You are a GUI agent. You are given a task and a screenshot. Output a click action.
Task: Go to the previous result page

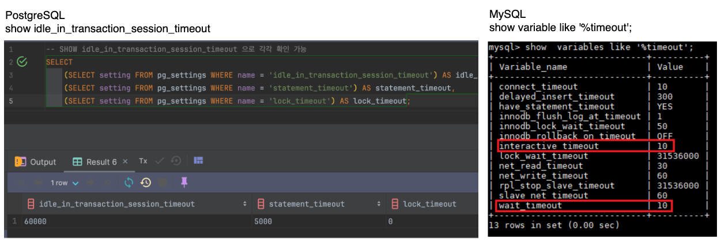pyautogui.click(x=38, y=183)
